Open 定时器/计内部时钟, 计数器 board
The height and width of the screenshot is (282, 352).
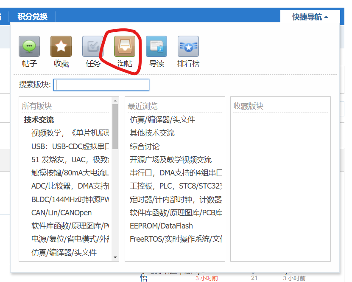(176, 200)
